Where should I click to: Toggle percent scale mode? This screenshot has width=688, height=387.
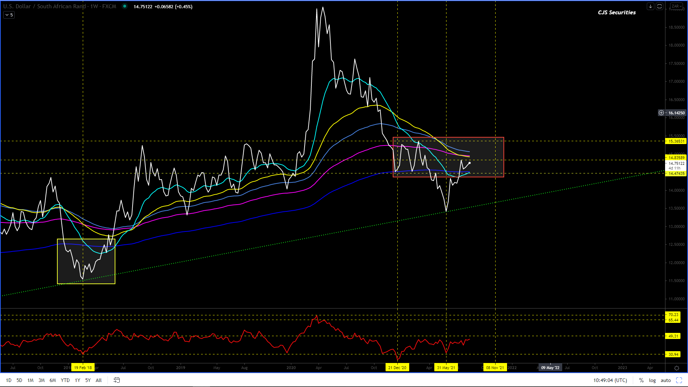(x=641, y=380)
